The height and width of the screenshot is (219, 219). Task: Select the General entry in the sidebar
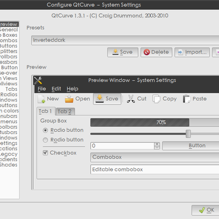click(x=9, y=30)
